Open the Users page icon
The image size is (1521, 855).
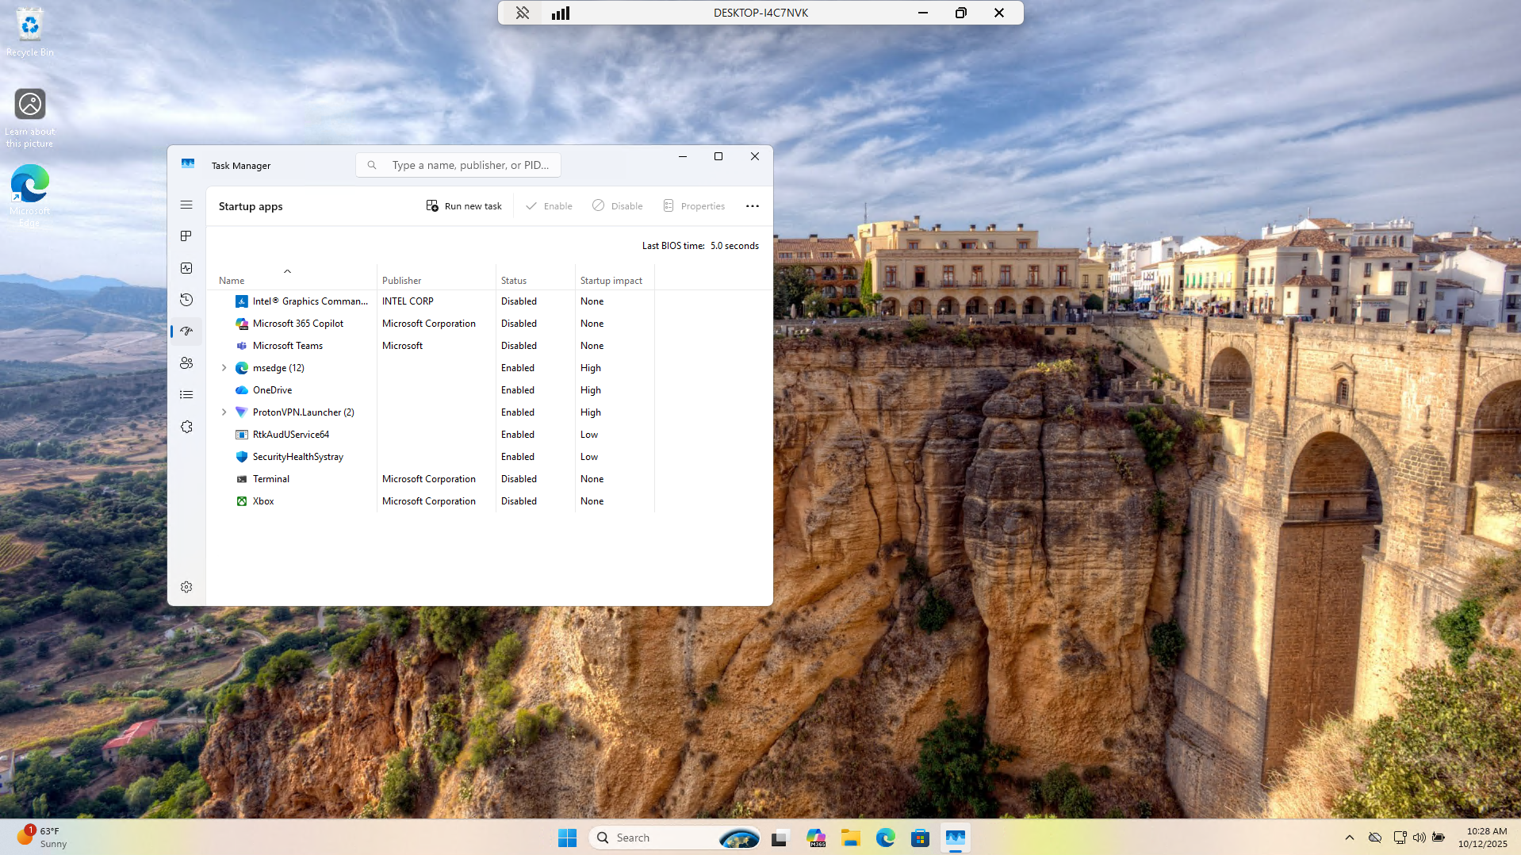coord(186,363)
